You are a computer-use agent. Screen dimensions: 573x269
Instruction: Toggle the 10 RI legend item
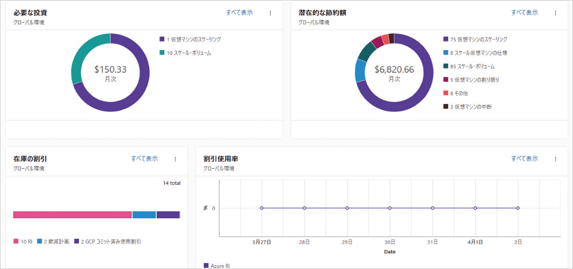[x=23, y=242]
